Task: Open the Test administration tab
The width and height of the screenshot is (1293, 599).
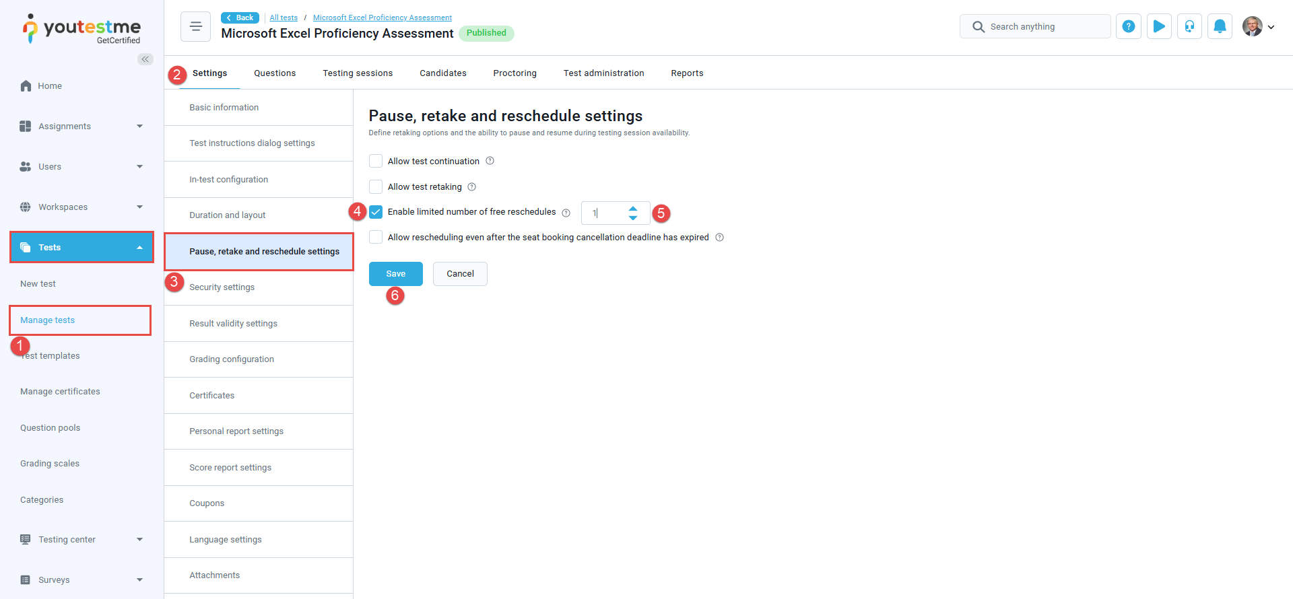Action: tap(603, 73)
